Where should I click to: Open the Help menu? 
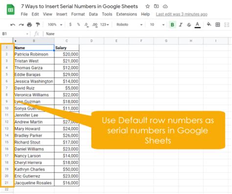[145, 14]
